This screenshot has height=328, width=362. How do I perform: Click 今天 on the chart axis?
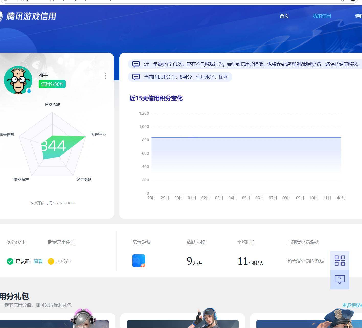(341, 198)
